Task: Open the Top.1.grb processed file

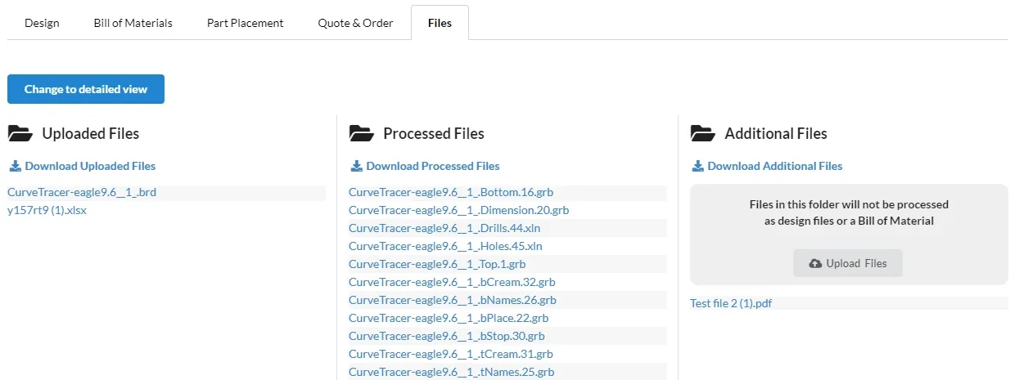Action: coord(437,264)
